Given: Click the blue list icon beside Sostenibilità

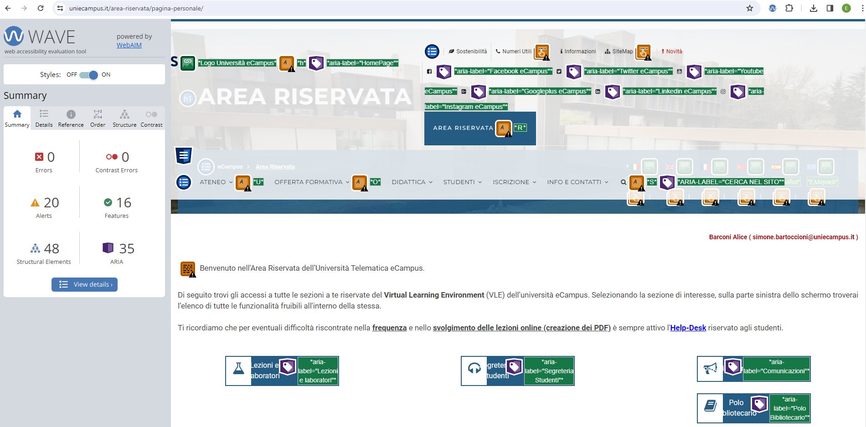Looking at the screenshot, I should tap(432, 51).
